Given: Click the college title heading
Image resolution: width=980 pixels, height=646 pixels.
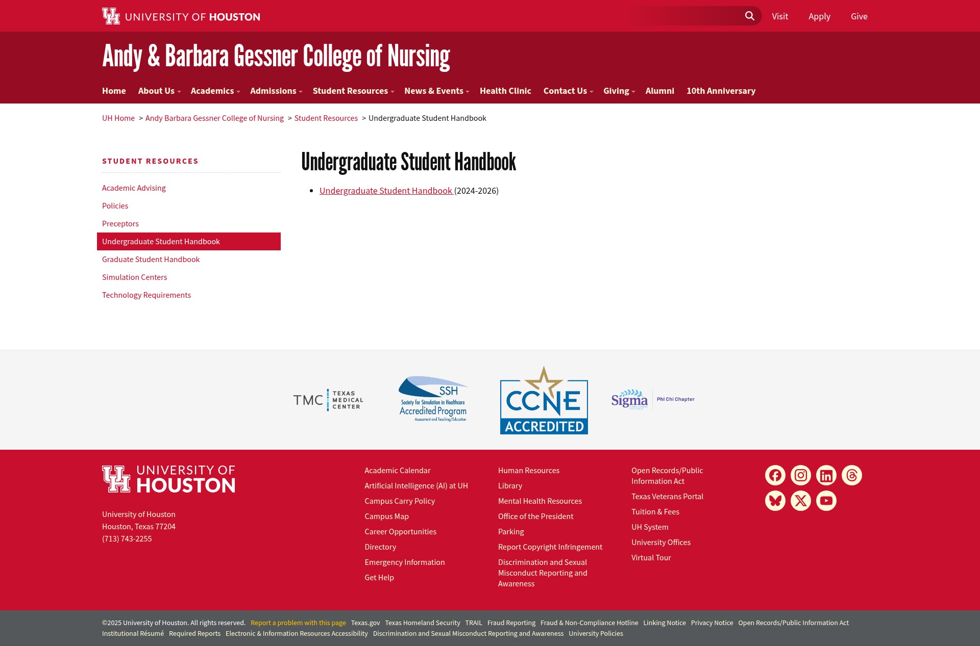Looking at the screenshot, I should [276, 56].
